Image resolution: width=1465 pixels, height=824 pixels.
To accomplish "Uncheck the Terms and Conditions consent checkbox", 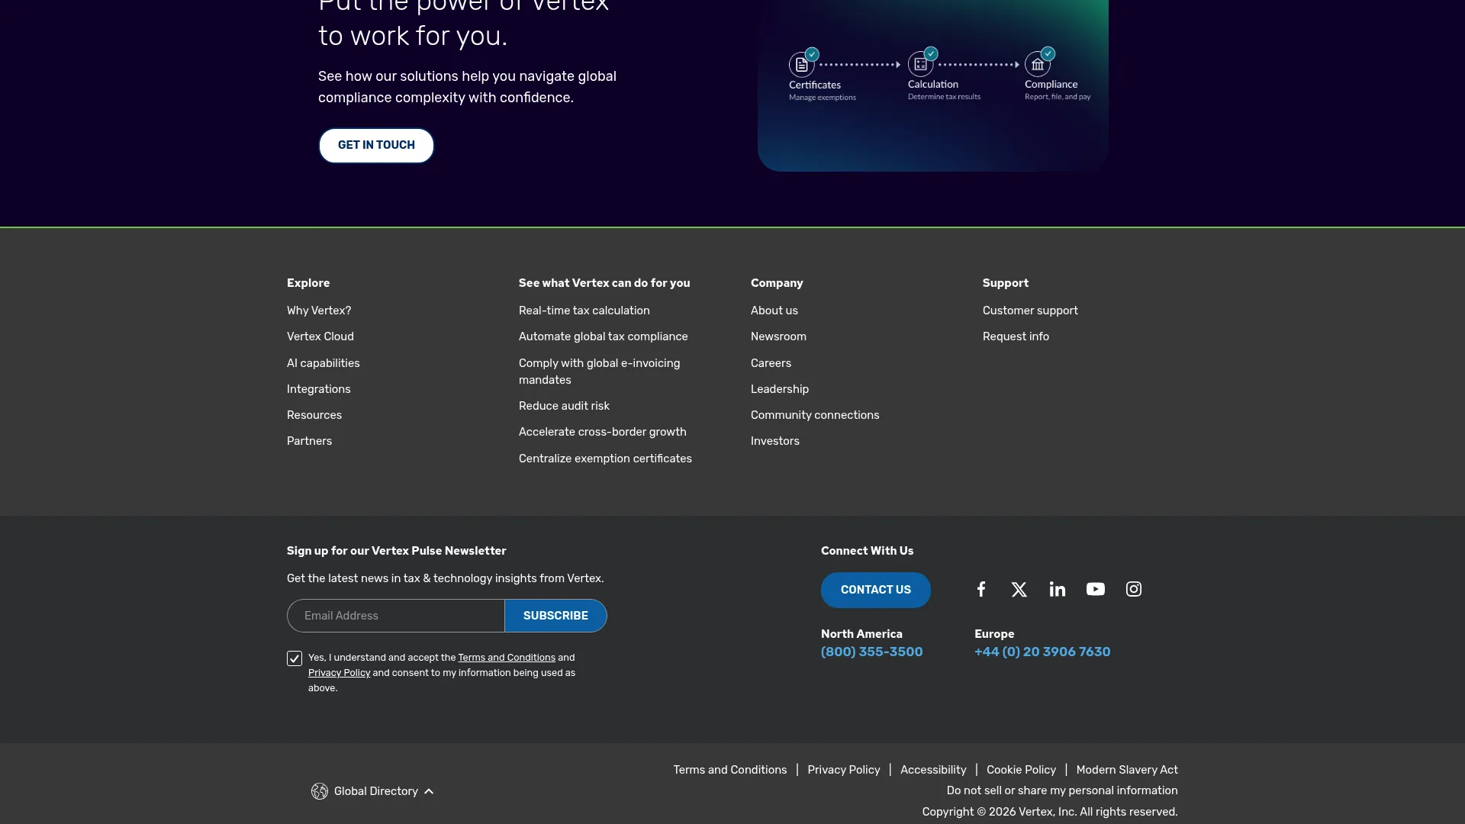I will (295, 658).
